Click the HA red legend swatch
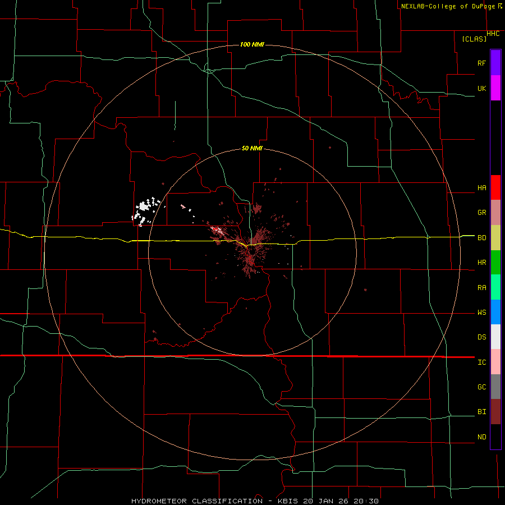Image resolution: width=505 pixels, height=505 pixels. tap(495, 187)
